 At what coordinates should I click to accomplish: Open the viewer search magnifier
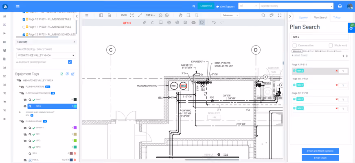pyautogui.click(x=263, y=15)
